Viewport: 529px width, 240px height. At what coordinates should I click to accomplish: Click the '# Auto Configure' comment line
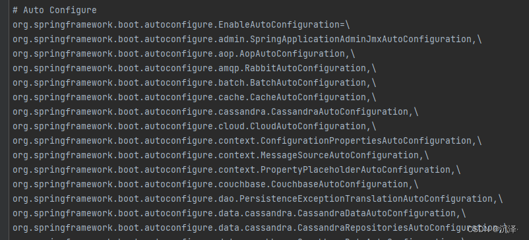[55, 10]
